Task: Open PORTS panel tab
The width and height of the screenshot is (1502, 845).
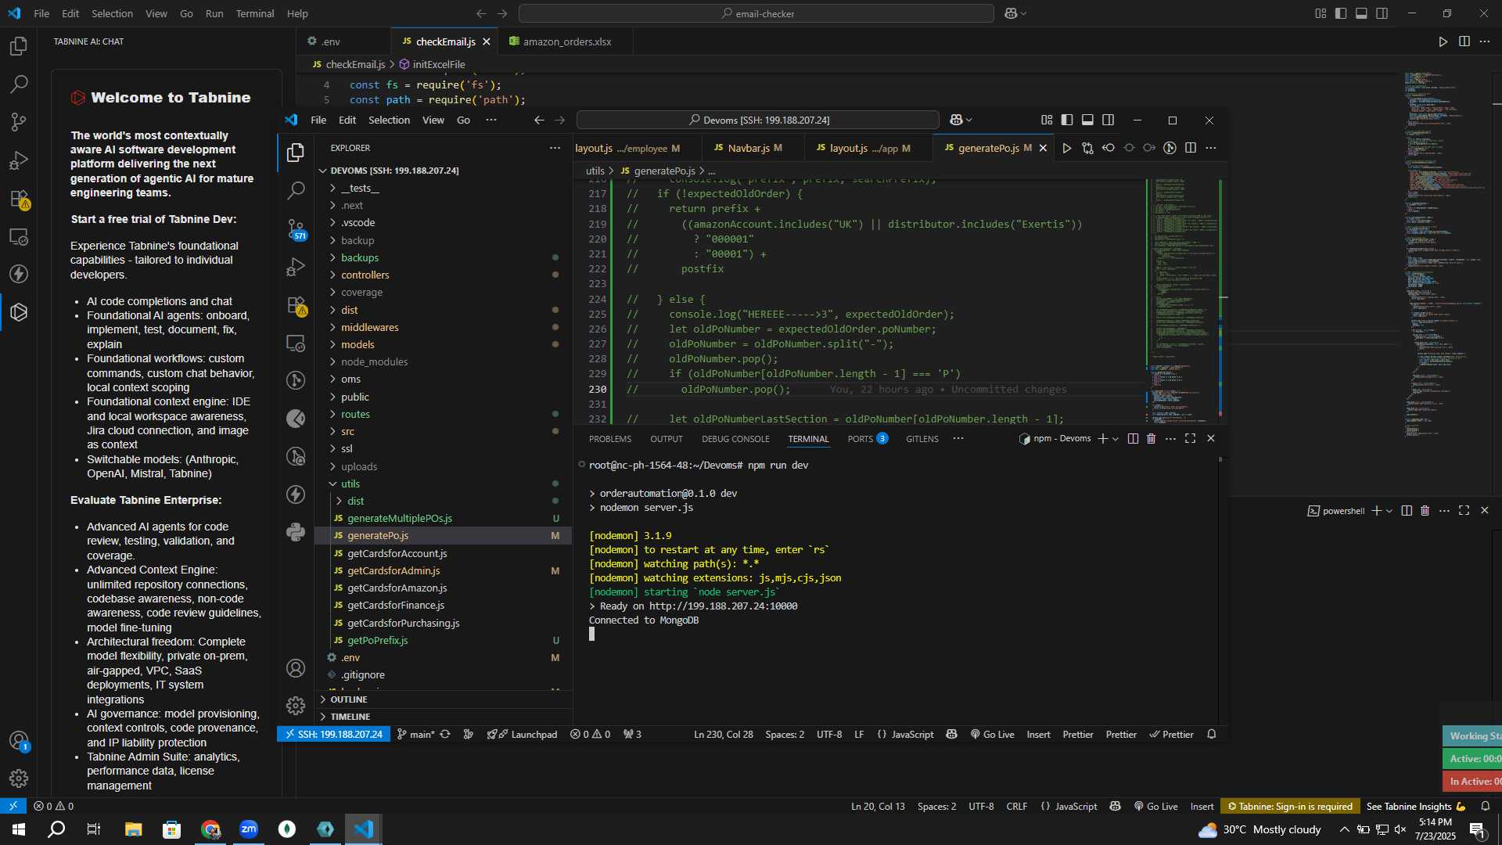Action: point(868,439)
